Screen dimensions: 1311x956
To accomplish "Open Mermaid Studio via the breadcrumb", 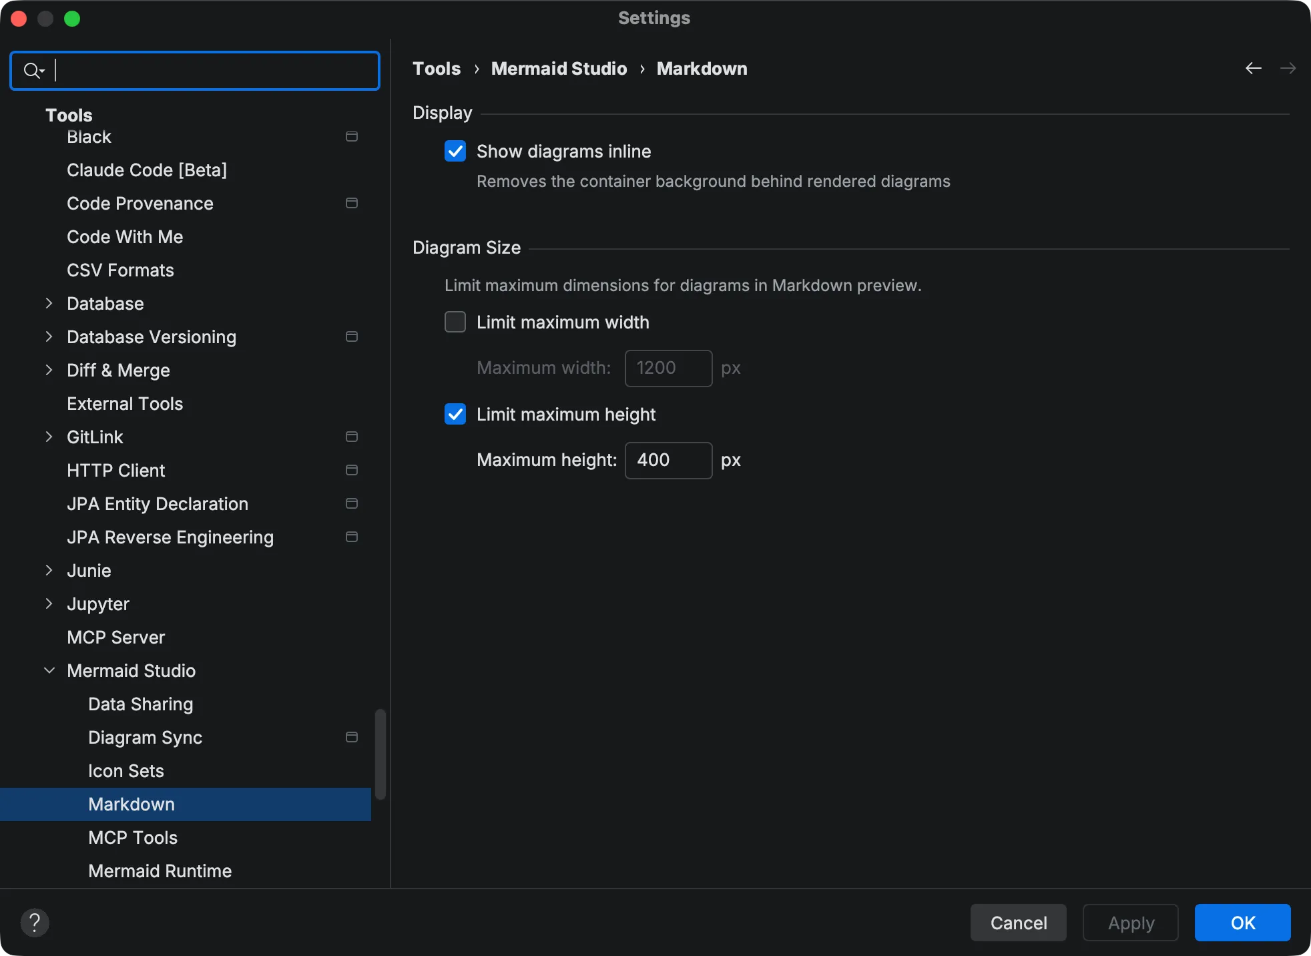I will (x=559, y=68).
